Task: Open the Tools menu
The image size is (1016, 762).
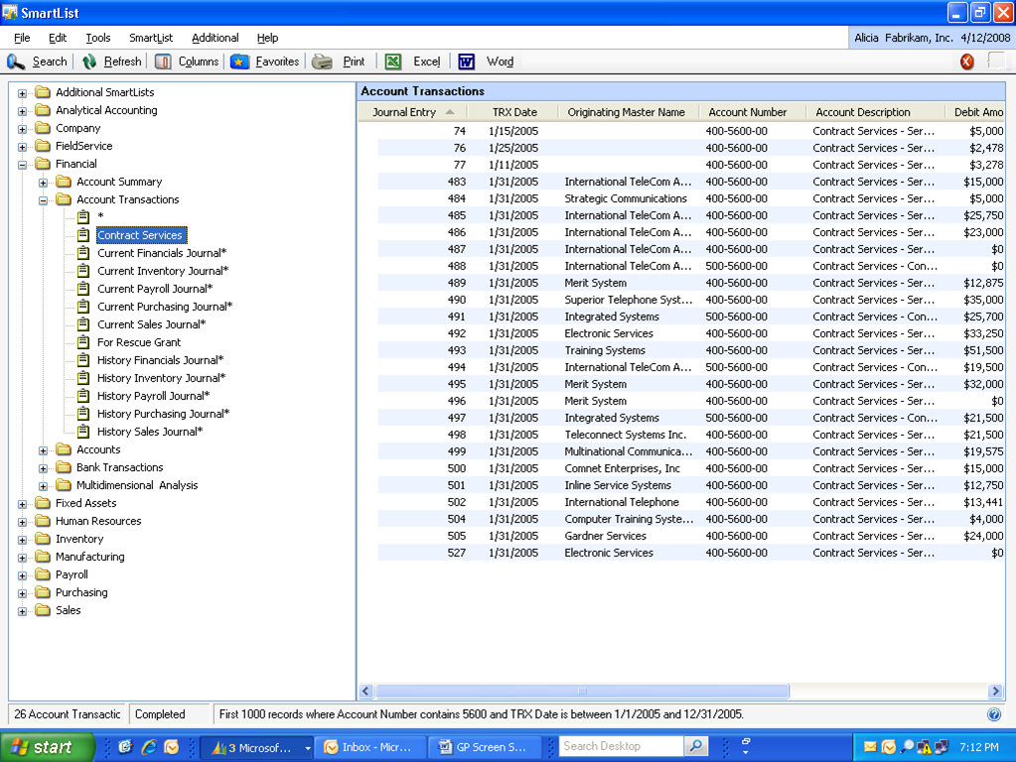Action: (x=98, y=38)
